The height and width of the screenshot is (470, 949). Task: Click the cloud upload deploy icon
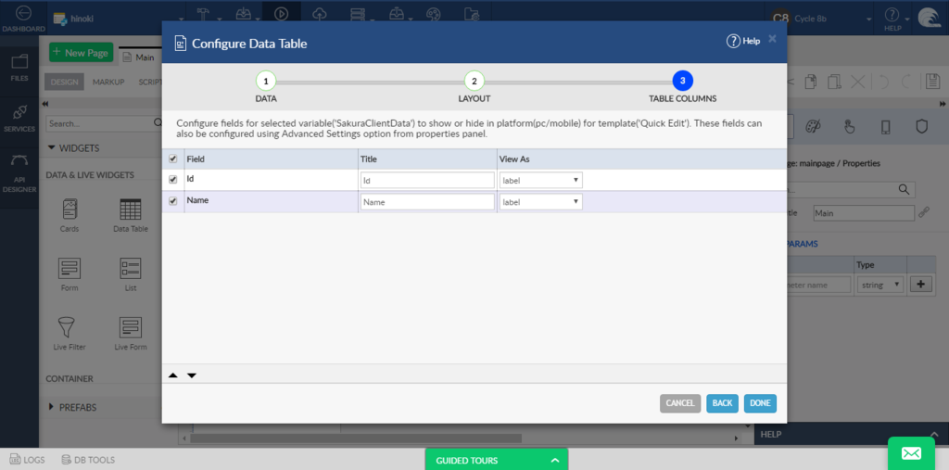coord(320,14)
